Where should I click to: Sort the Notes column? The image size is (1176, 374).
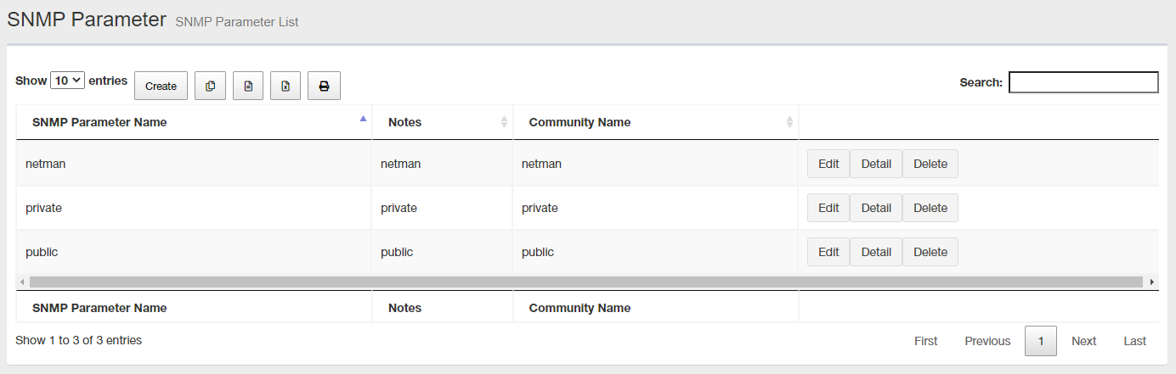504,122
